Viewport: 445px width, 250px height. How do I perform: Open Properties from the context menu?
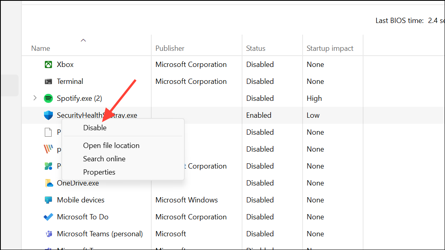point(99,172)
